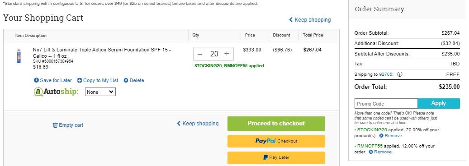Image resolution: width=469 pixels, height=166 pixels.
Task: Click the Delete x icon
Action: point(126,80)
